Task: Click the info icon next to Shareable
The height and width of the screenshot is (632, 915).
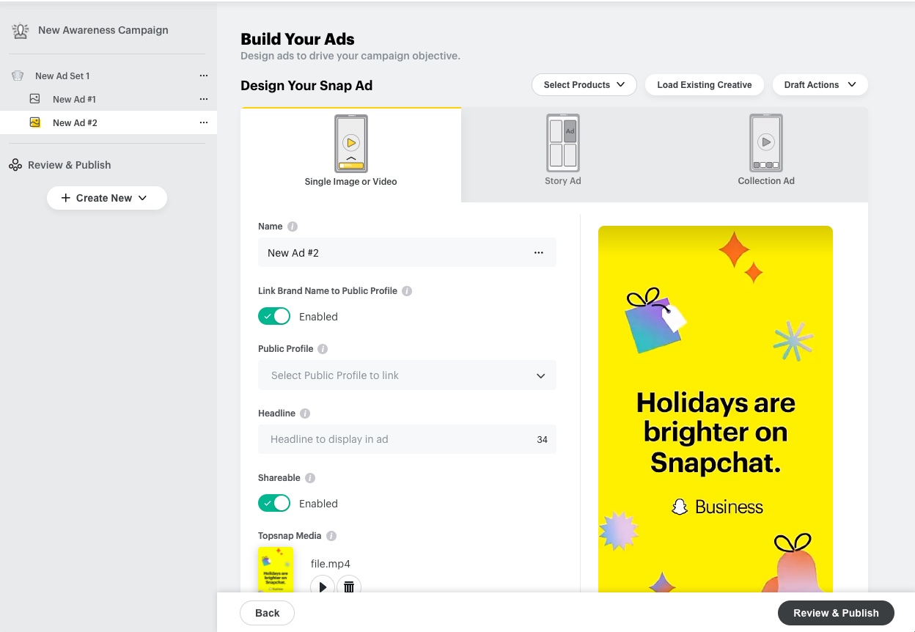Action: pos(310,478)
